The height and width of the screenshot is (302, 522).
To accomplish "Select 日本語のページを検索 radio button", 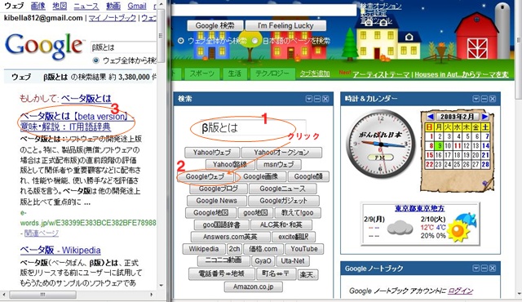I will (x=255, y=41).
